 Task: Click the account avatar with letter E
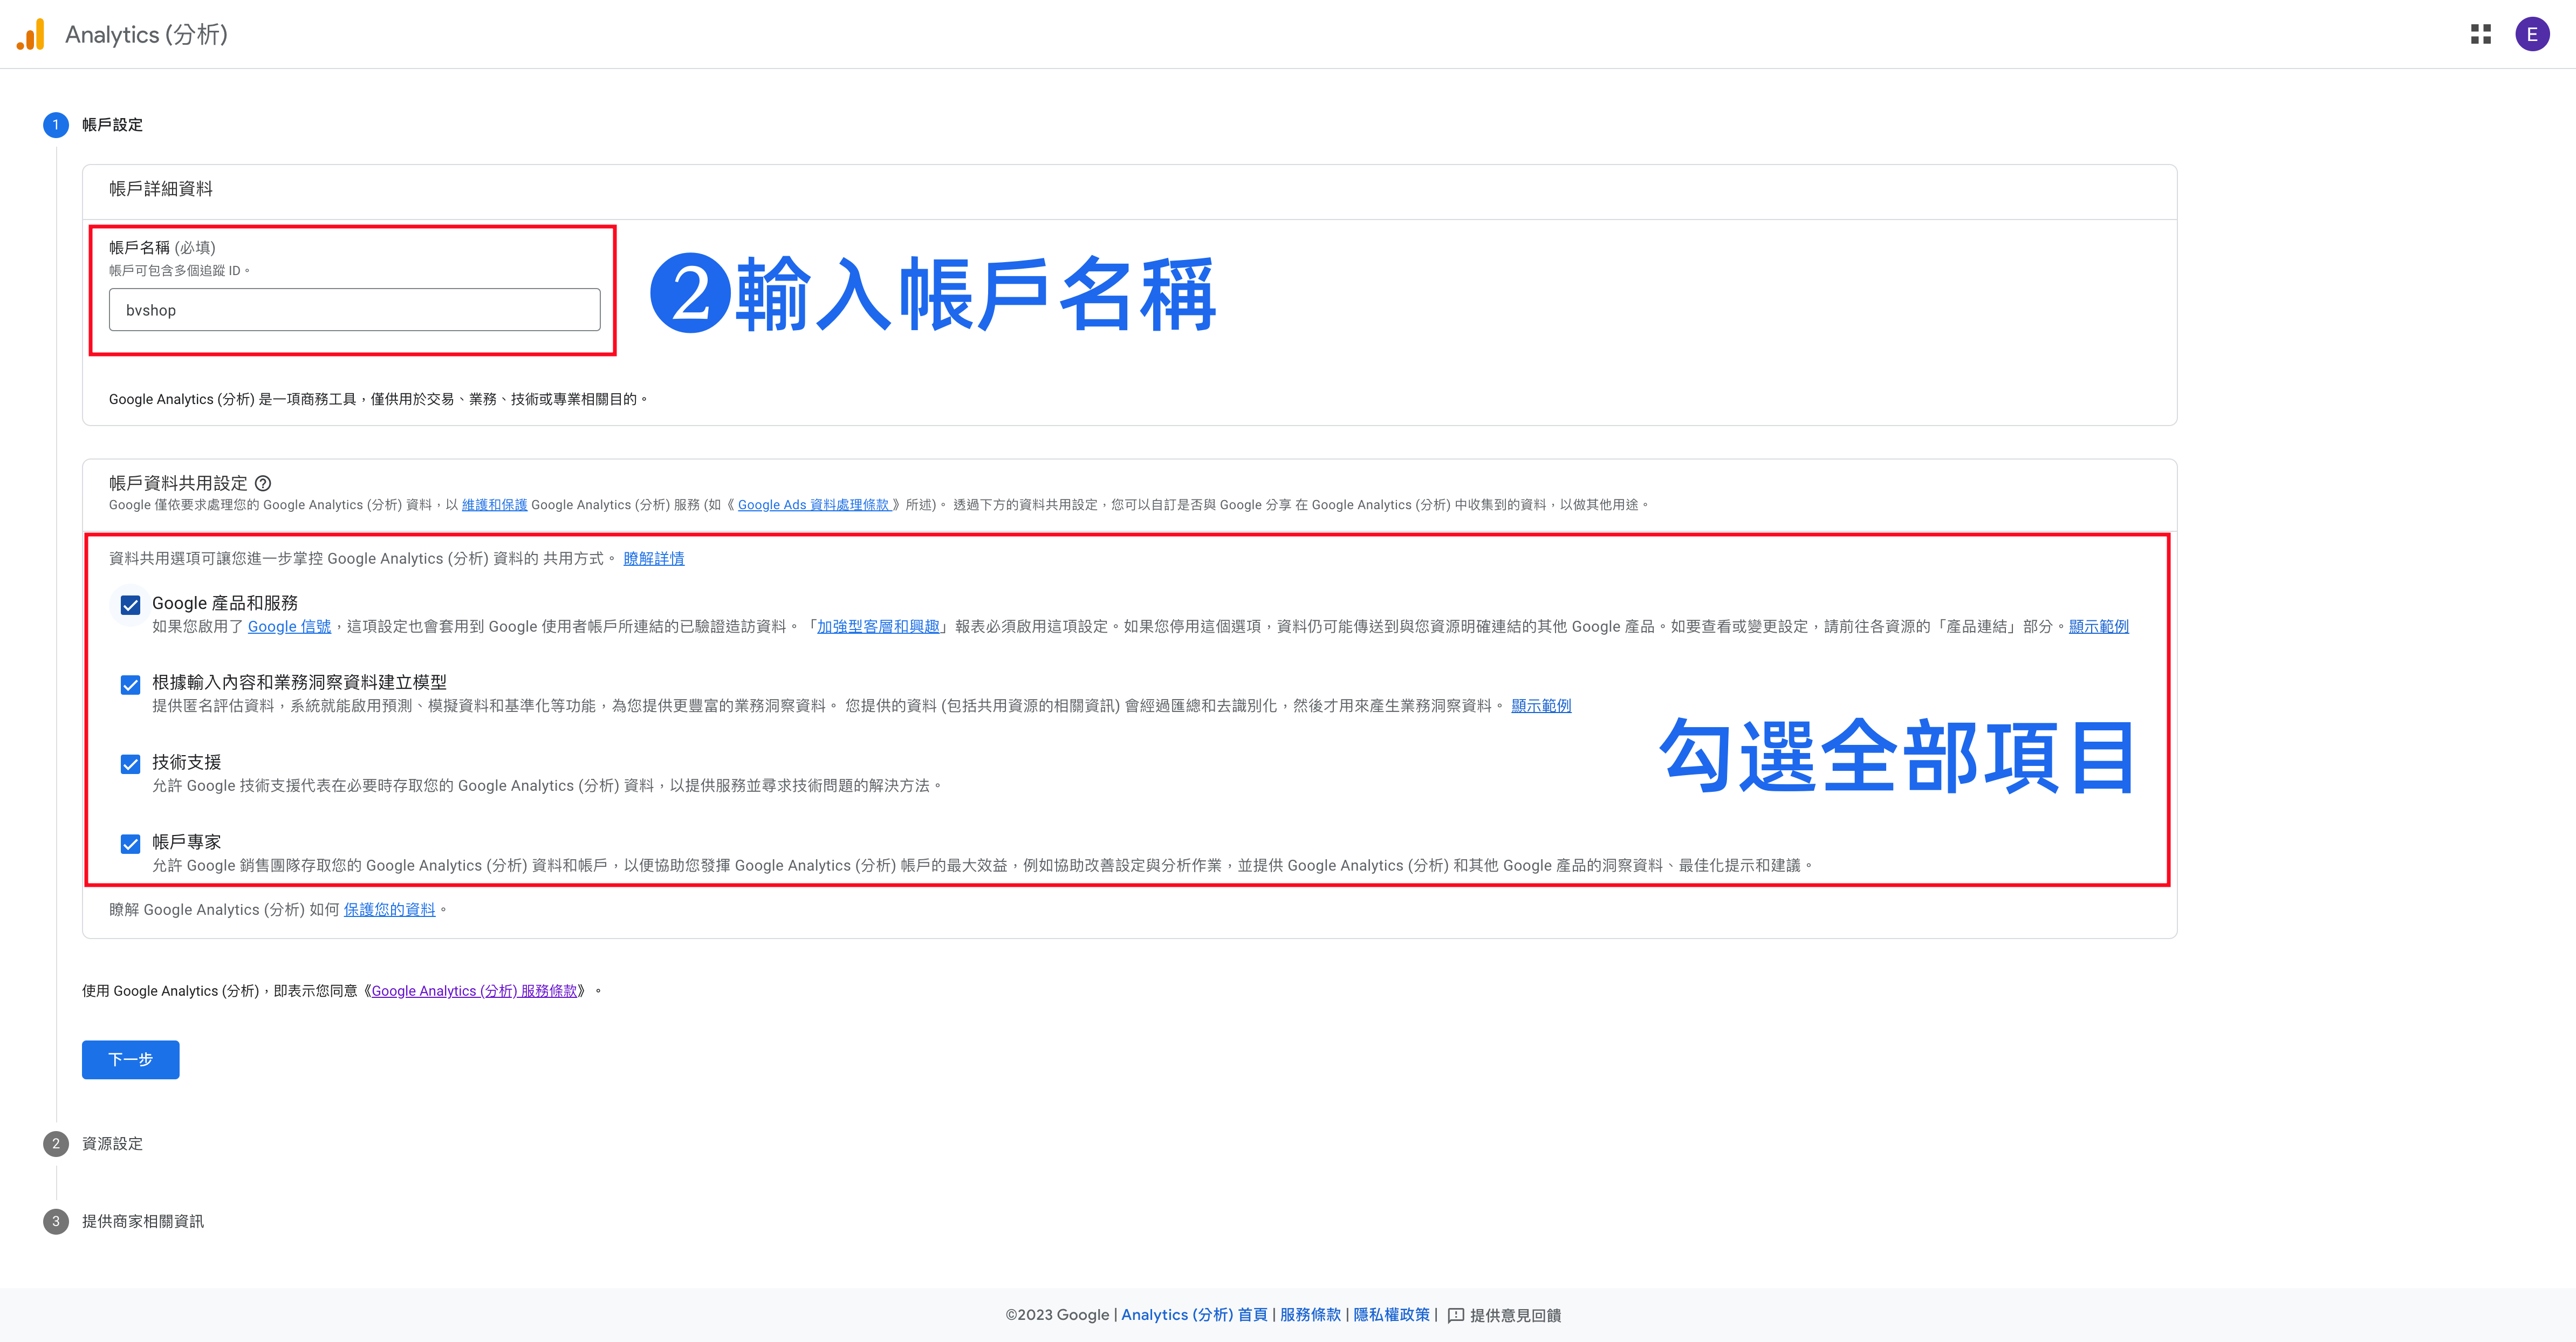pos(2533,33)
